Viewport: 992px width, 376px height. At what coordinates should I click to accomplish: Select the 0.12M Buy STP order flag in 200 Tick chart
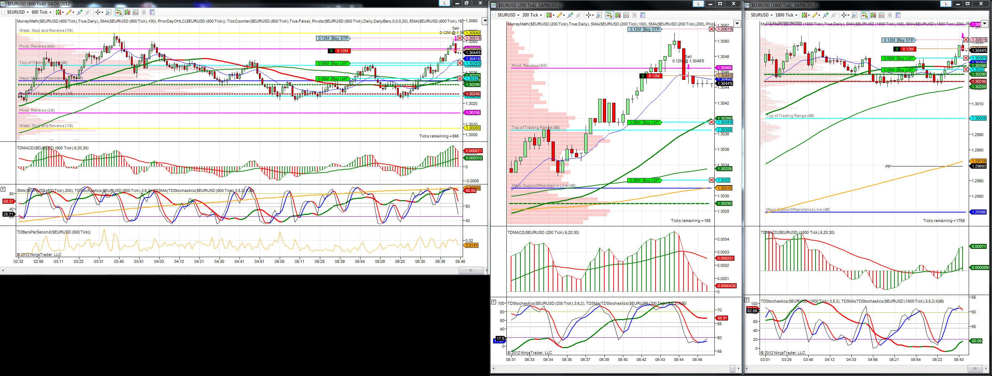click(x=644, y=29)
